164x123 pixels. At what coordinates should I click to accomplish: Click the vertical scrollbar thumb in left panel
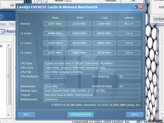8,76
